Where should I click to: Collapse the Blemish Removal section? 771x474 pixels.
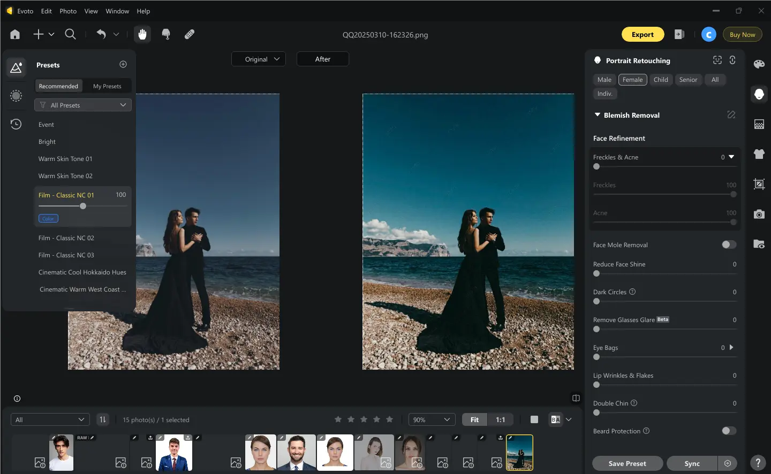coord(598,114)
